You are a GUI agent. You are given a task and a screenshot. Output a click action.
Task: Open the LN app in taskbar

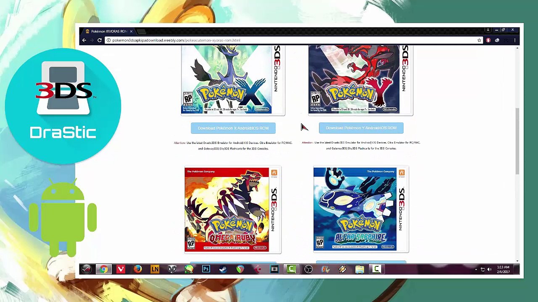[155, 269]
